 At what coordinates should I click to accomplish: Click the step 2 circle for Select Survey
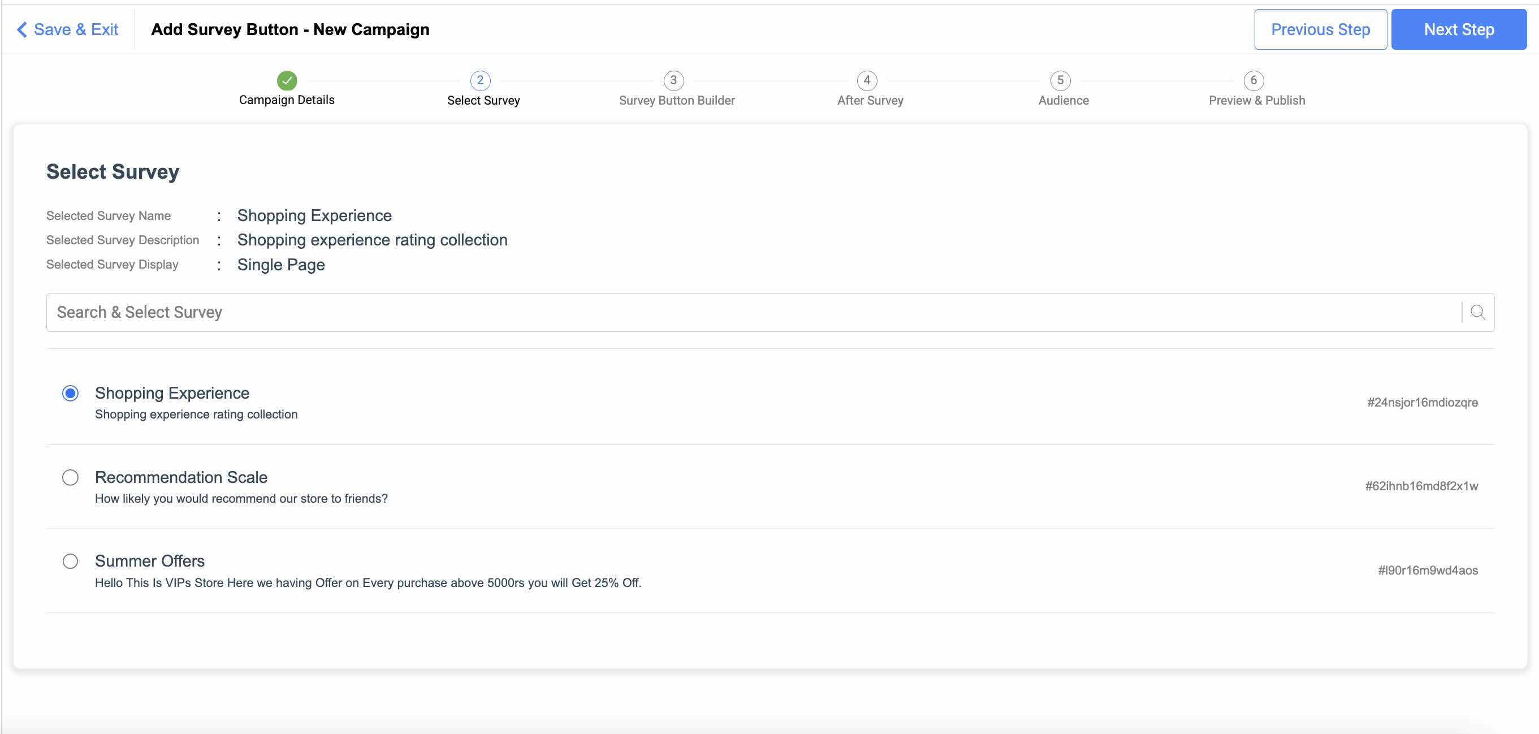(x=479, y=81)
